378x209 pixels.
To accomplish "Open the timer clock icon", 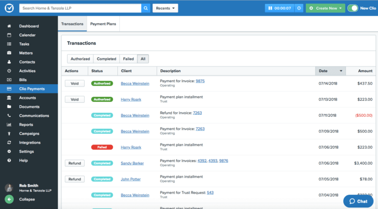I will 299,8.
